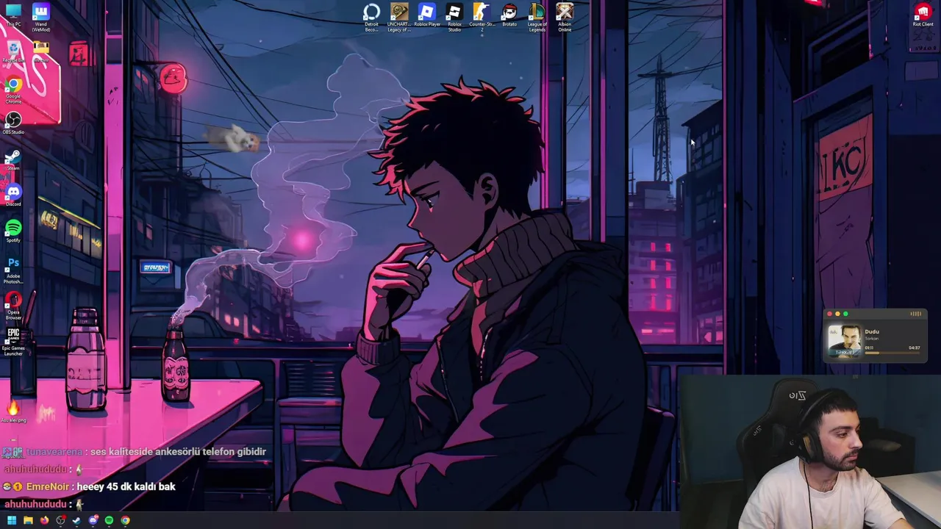Switch to OBS Studio on the taskbar
This screenshot has height=529, width=941.
[60, 520]
